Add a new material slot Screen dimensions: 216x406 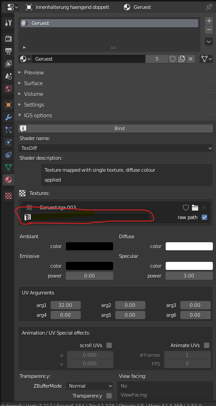click(x=209, y=21)
